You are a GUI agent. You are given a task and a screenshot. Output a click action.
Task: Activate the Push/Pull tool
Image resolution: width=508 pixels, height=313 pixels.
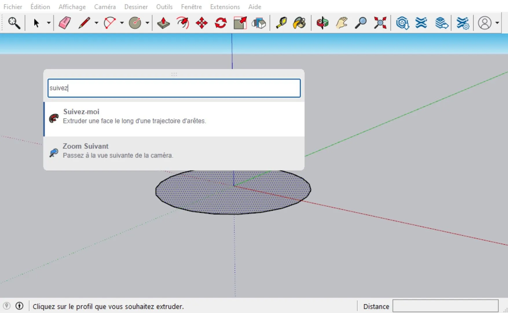point(163,23)
